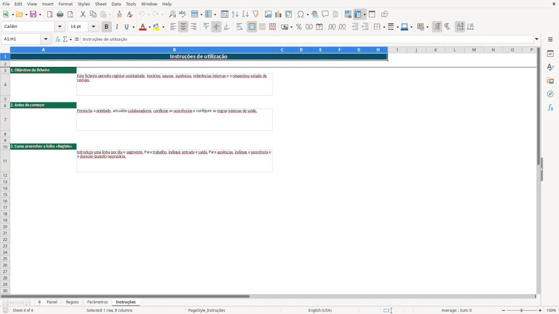Image resolution: width=559 pixels, height=314 pixels.
Task: Switch to the Painel sheet tab
Action: tap(52, 302)
